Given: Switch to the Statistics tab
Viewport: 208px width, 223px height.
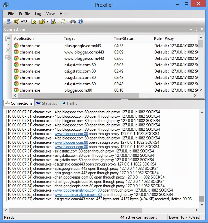Looking at the screenshot, I should (x=47, y=103).
